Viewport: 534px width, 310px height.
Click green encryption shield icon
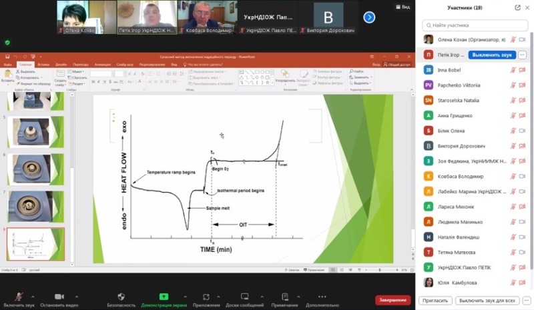click(7, 43)
